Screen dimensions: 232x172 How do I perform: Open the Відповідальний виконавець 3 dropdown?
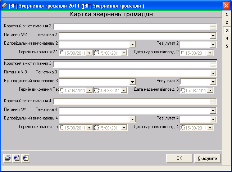point(132,82)
